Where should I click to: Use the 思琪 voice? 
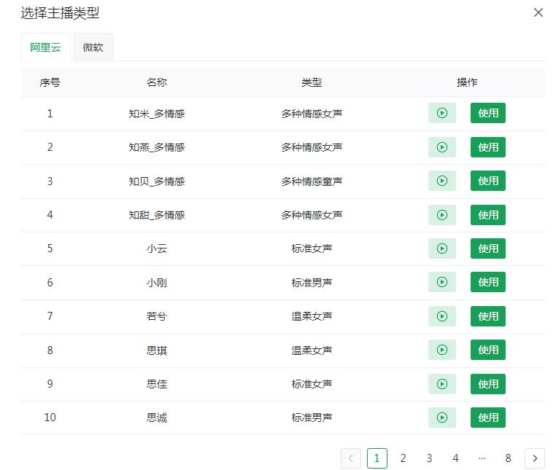(488, 350)
